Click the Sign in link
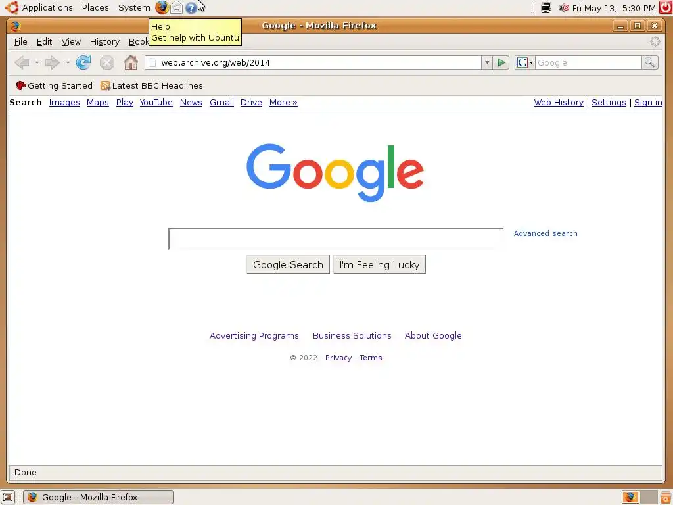Image resolution: width=673 pixels, height=505 pixels. point(648,102)
